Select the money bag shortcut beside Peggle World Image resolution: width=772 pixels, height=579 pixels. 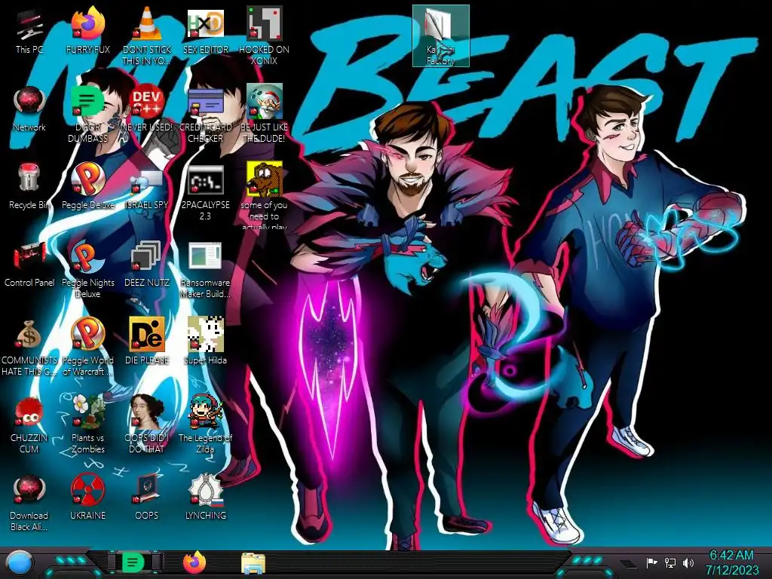click(29, 347)
